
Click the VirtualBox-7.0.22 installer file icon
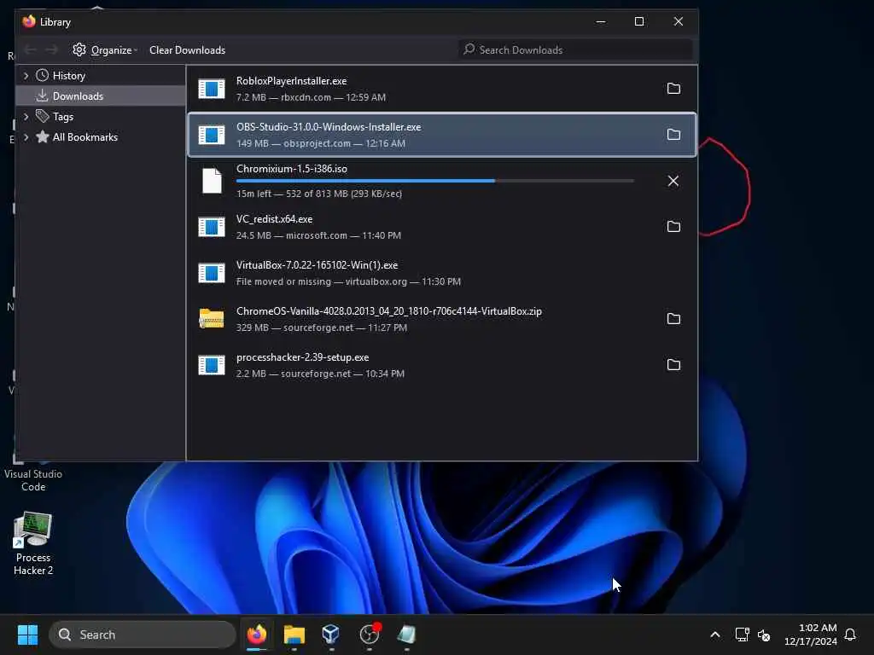[212, 273]
